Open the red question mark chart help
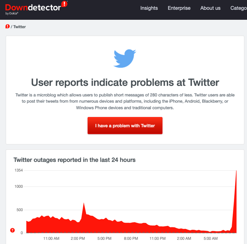 pyautogui.click(x=12, y=230)
